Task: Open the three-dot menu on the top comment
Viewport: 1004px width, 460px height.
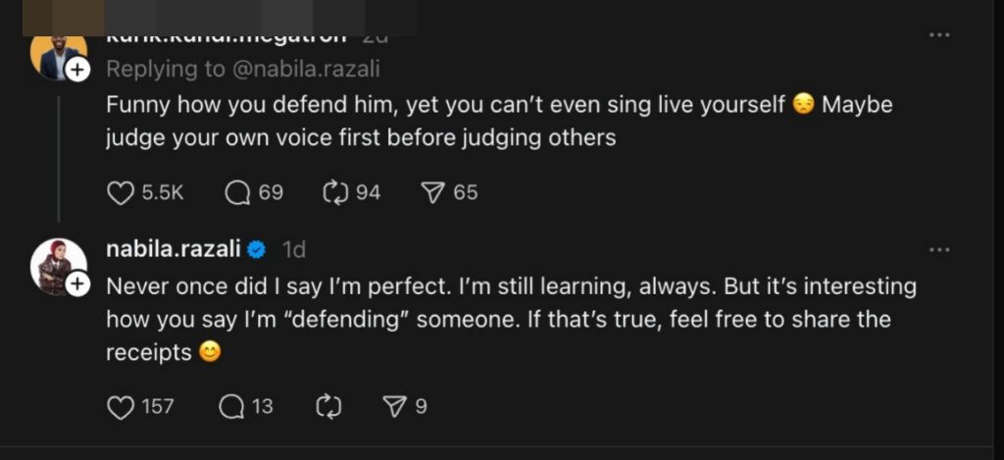Action: [x=939, y=35]
